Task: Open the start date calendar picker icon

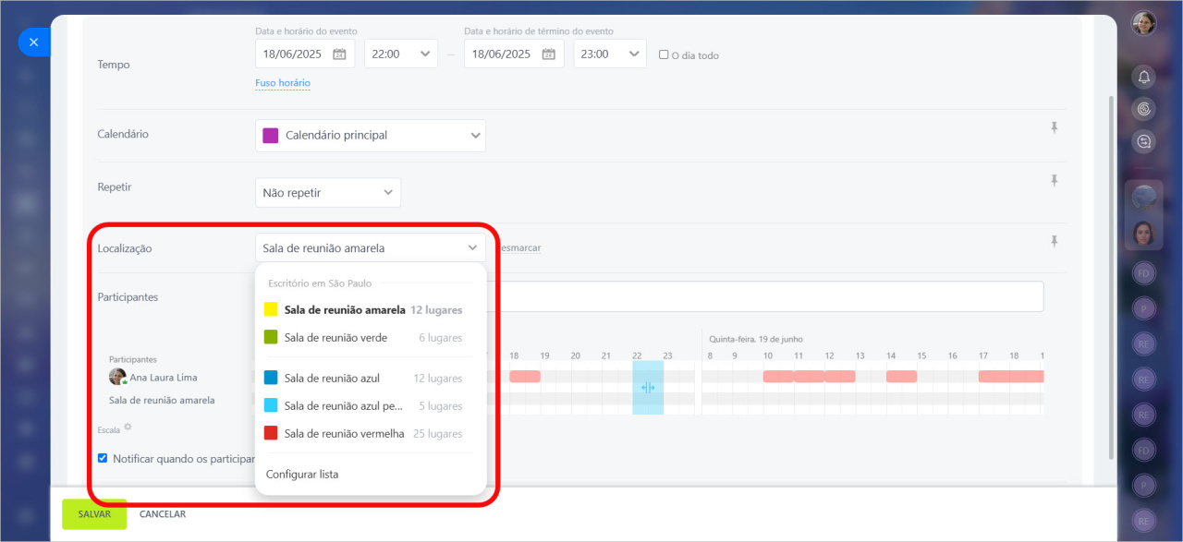Action: pos(339,54)
